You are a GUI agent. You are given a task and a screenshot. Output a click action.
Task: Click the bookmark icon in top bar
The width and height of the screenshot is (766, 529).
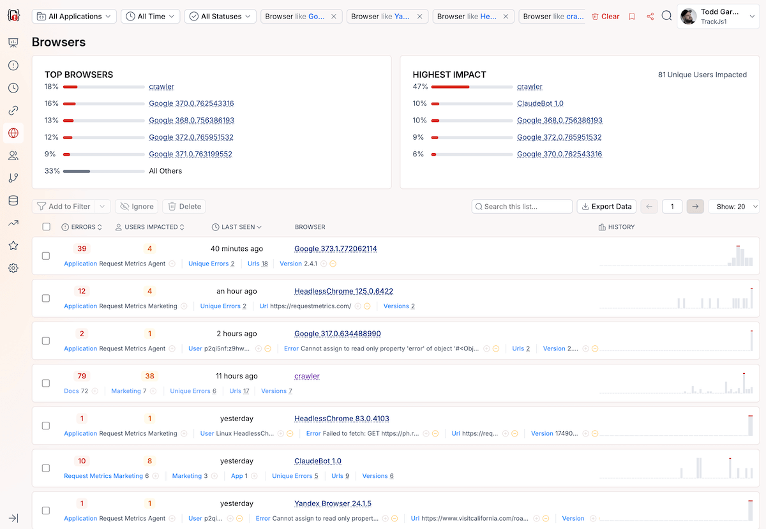(x=632, y=17)
